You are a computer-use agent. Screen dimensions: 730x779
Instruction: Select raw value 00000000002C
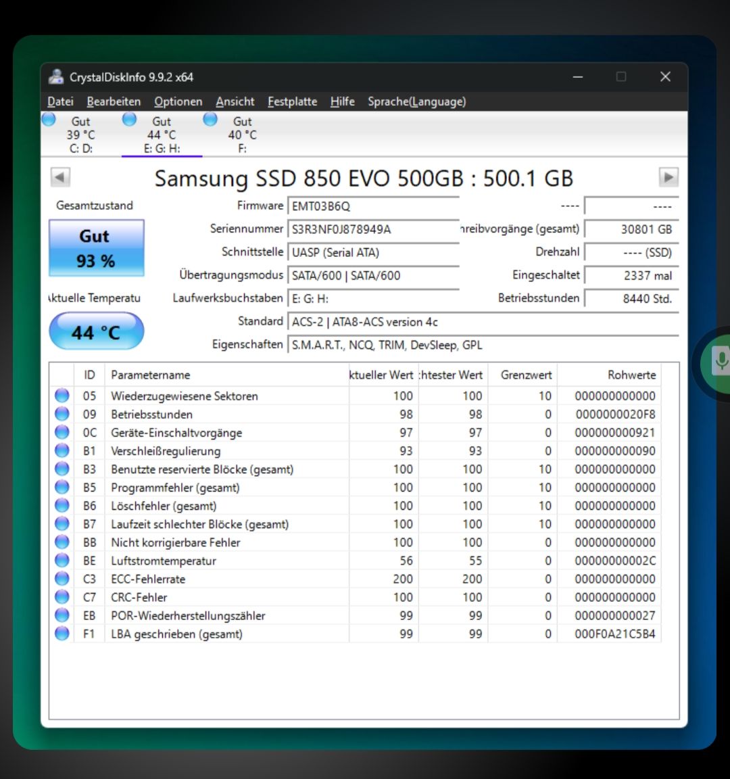click(x=615, y=561)
